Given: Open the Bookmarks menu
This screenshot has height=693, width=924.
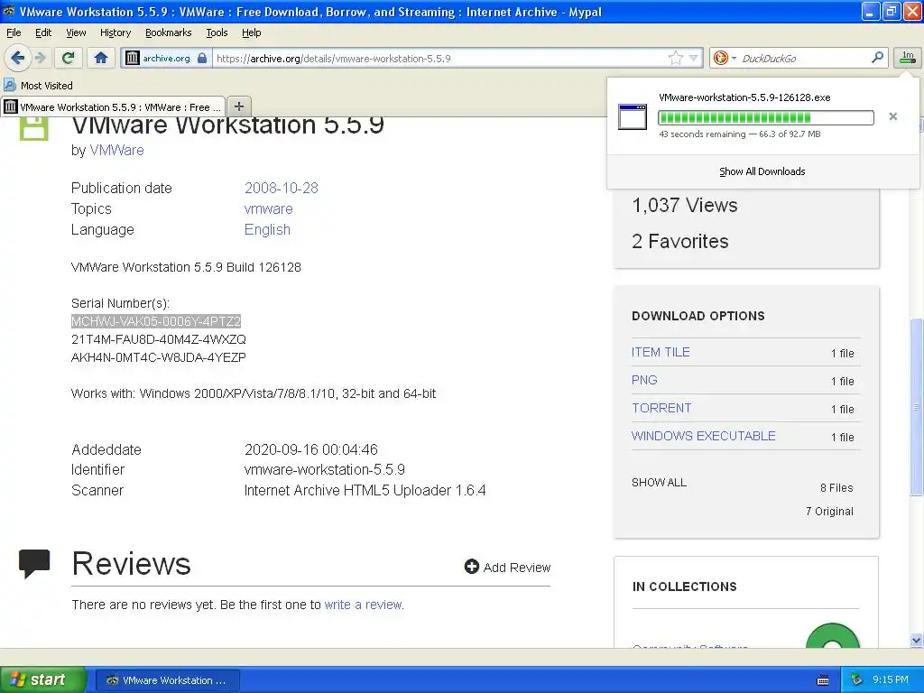Looking at the screenshot, I should pos(169,33).
